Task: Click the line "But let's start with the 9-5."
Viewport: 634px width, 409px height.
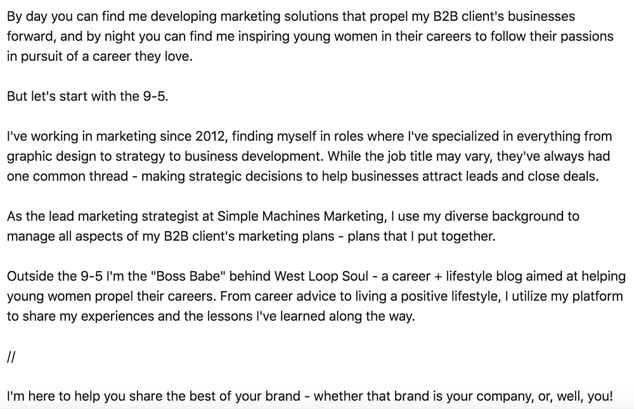Action: click(87, 96)
